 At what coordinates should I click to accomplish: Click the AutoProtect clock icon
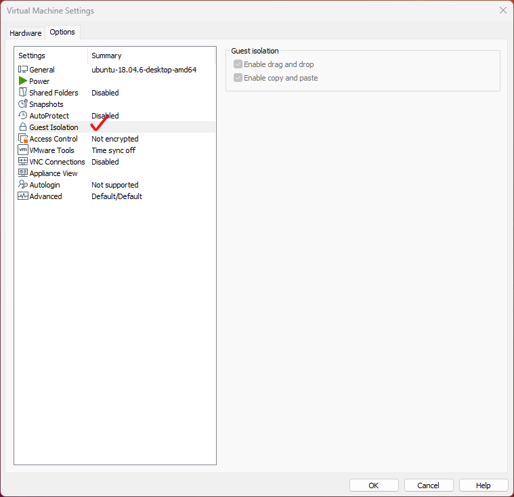[22, 115]
